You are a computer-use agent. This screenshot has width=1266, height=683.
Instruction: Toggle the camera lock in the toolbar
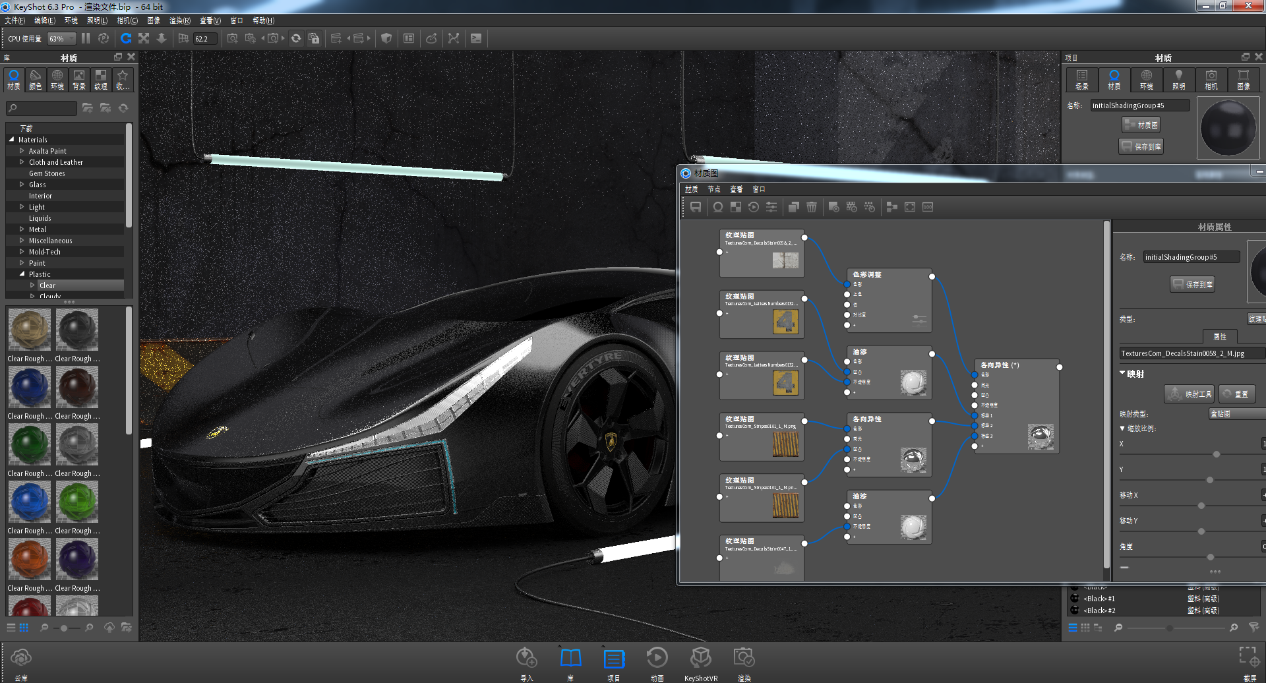315,38
